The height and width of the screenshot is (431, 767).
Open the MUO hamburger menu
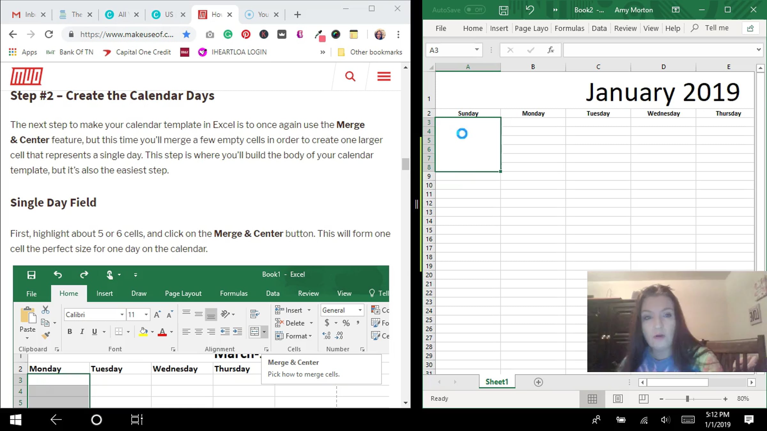384,76
